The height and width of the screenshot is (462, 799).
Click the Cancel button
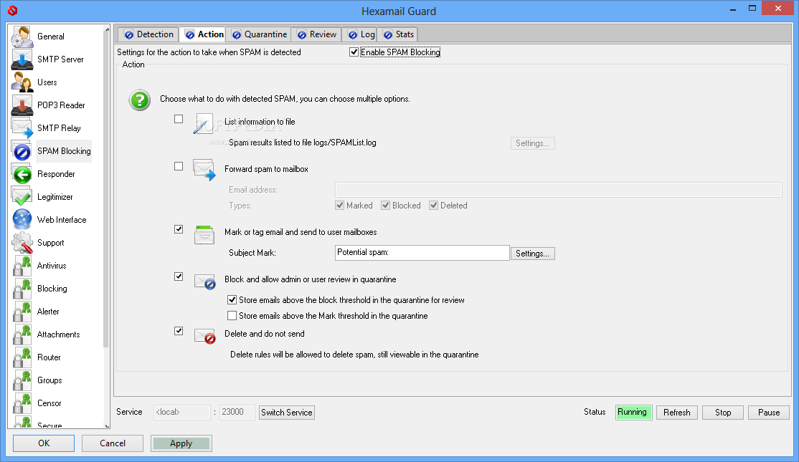[113, 443]
